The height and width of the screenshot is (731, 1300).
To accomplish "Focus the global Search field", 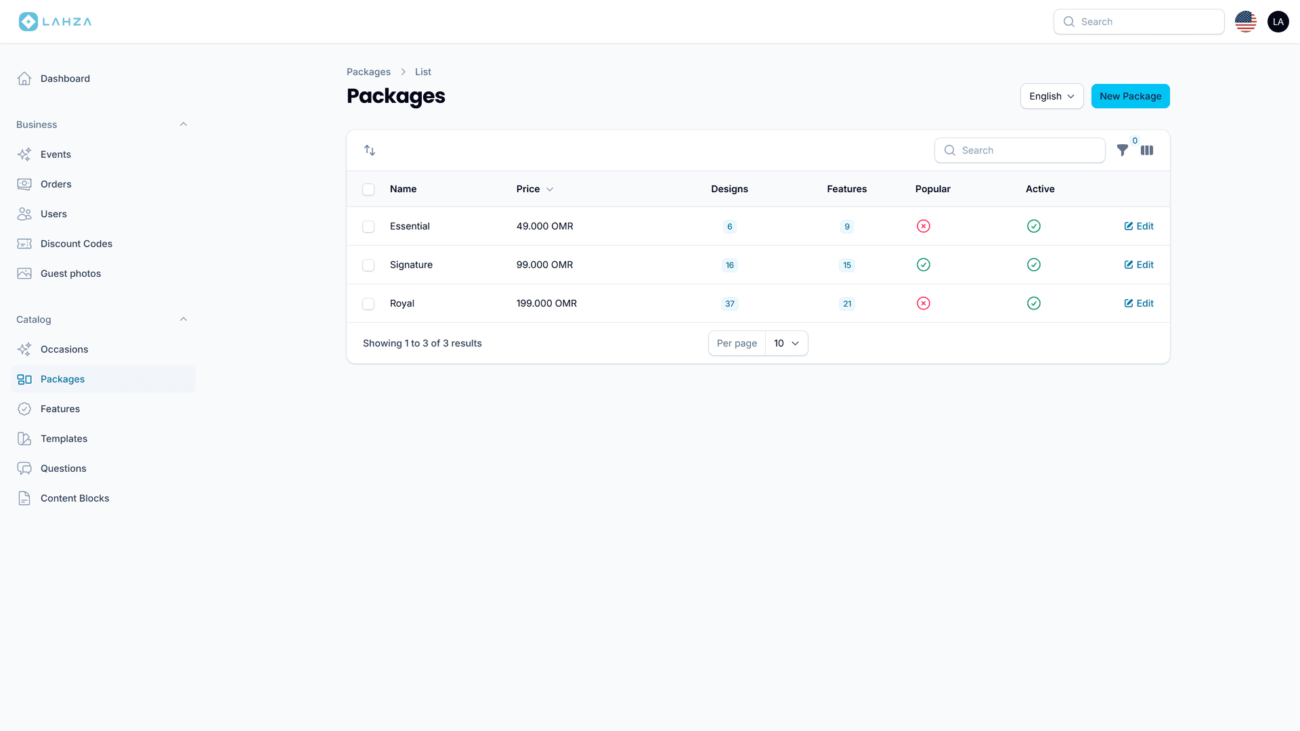I will tap(1139, 22).
